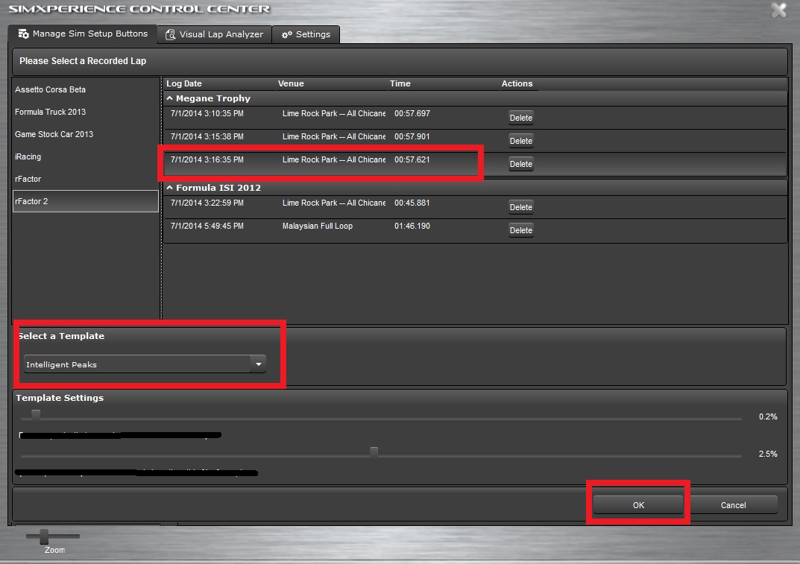Delete the 00:57.901 lap
Image resolution: width=800 pixels, height=564 pixels.
coord(521,141)
